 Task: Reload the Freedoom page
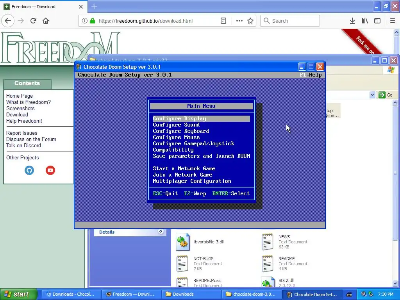click(33, 21)
